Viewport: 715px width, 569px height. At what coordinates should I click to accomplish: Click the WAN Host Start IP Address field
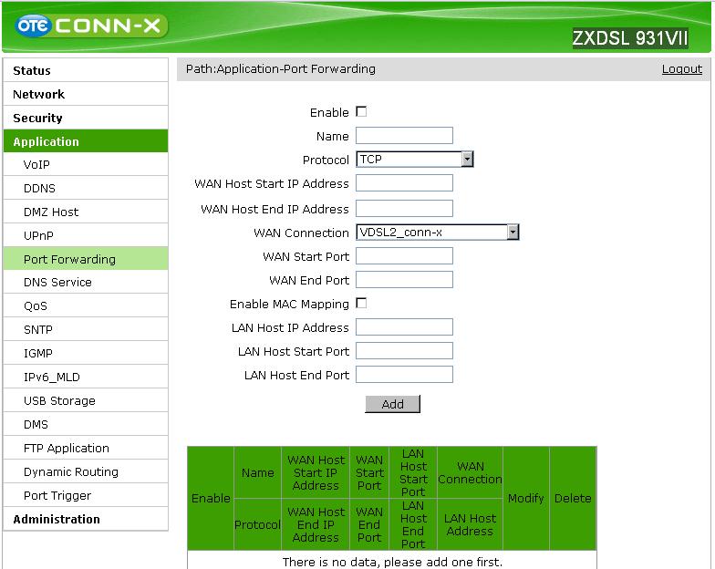click(x=405, y=182)
